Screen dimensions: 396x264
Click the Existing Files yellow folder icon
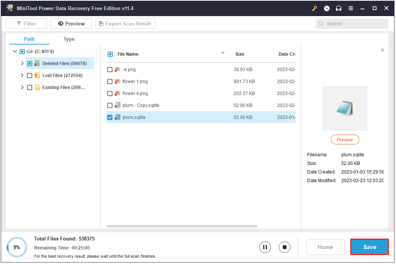click(x=37, y=88)
